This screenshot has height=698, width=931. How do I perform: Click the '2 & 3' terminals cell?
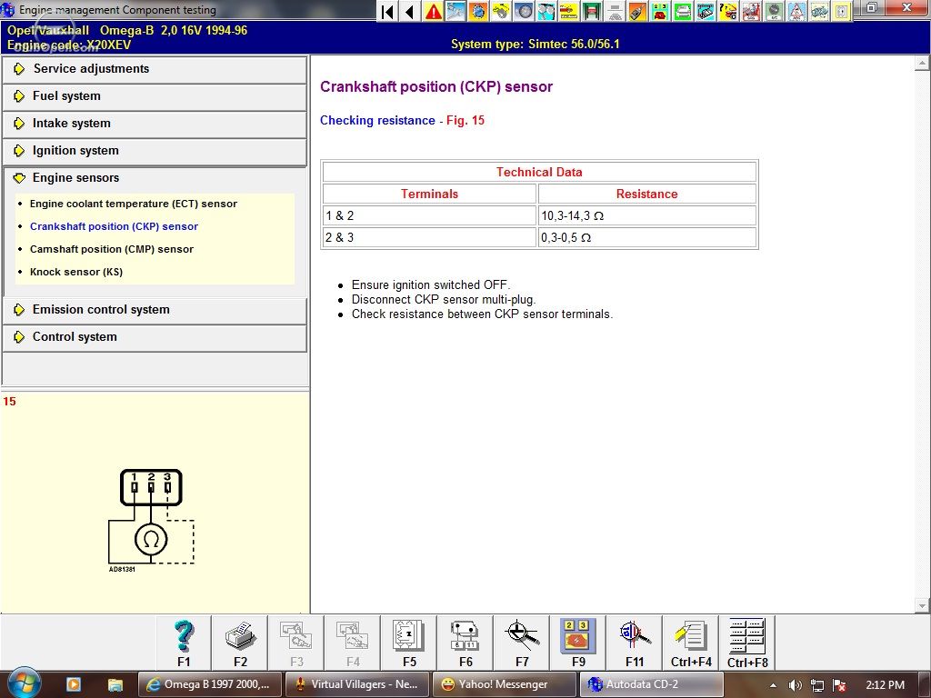(429, 237)
